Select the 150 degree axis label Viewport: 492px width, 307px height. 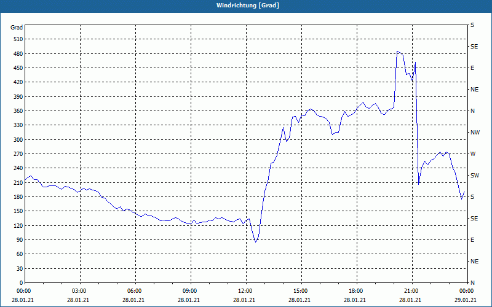pyautogui.click(x=18, y=211)
